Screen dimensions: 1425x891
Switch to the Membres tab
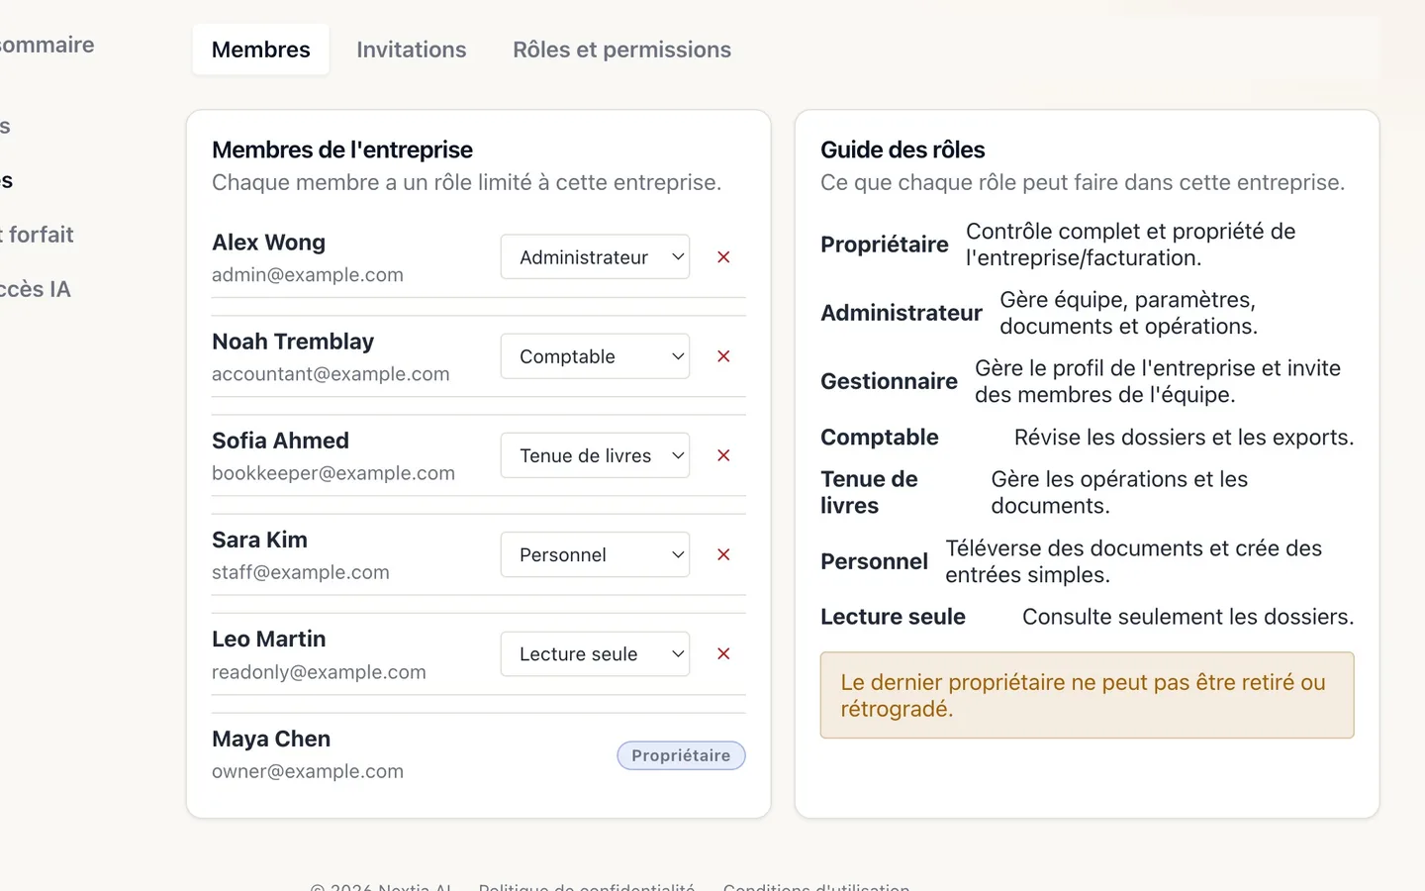tap(261, 49)
